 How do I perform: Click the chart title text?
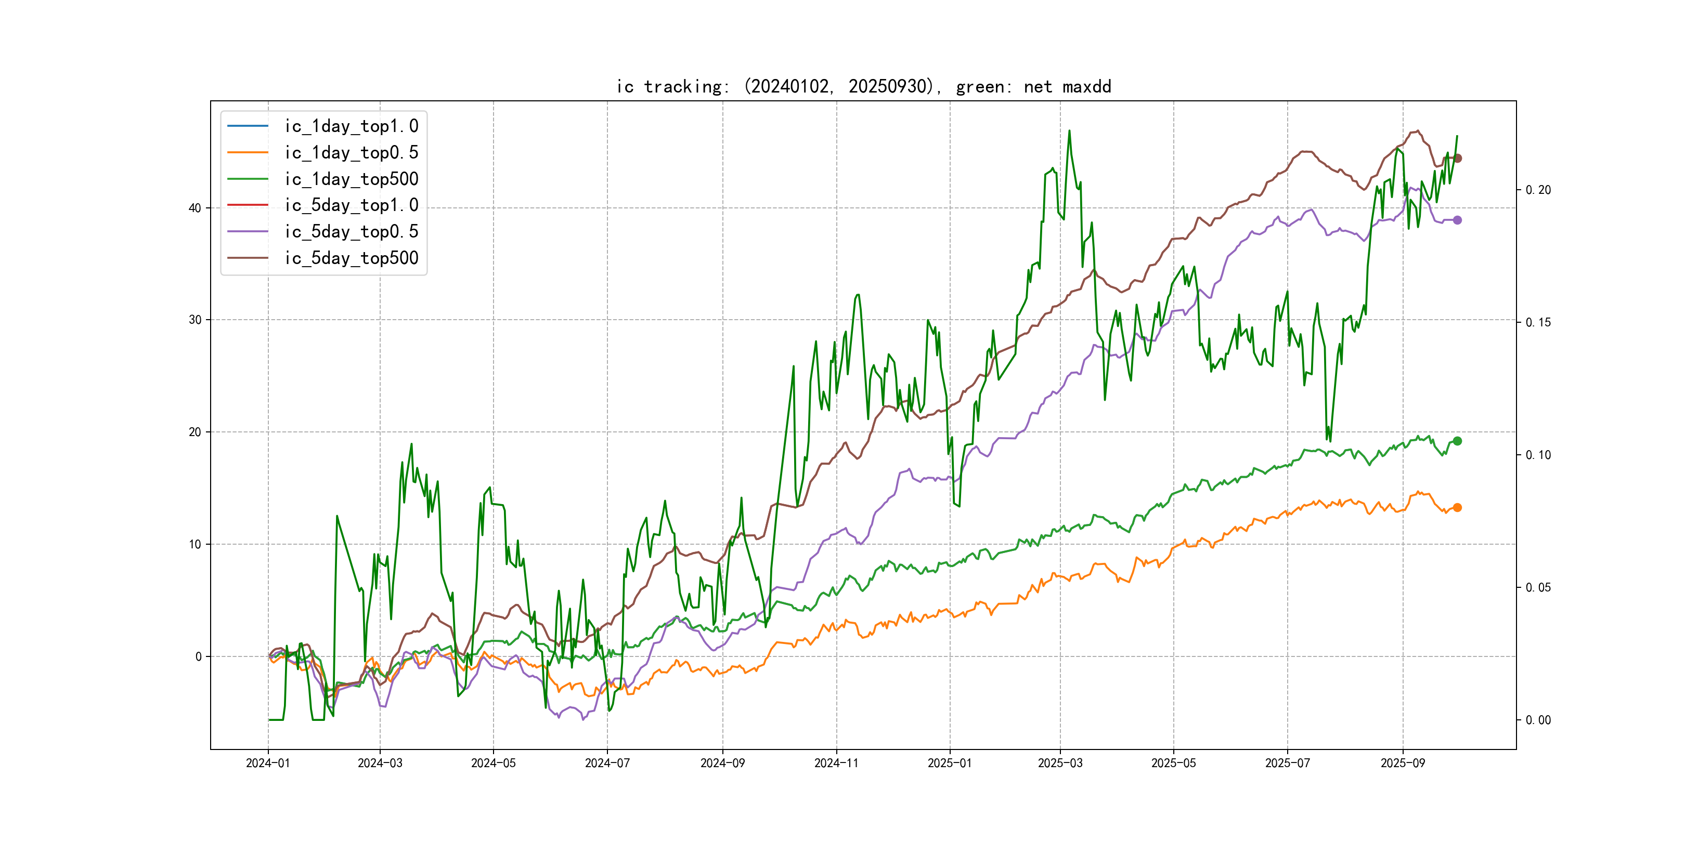(x=863, y=87)
